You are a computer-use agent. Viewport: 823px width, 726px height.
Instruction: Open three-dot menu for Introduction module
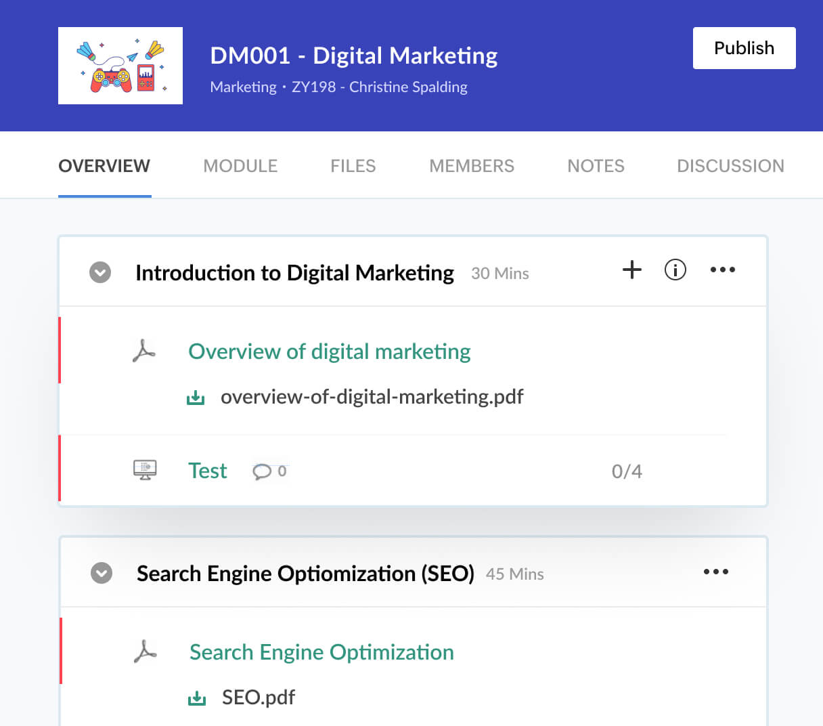click(722, 270)
